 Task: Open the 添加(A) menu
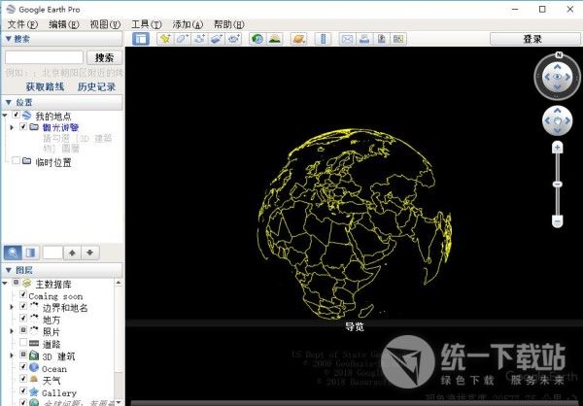coord(188,24)
